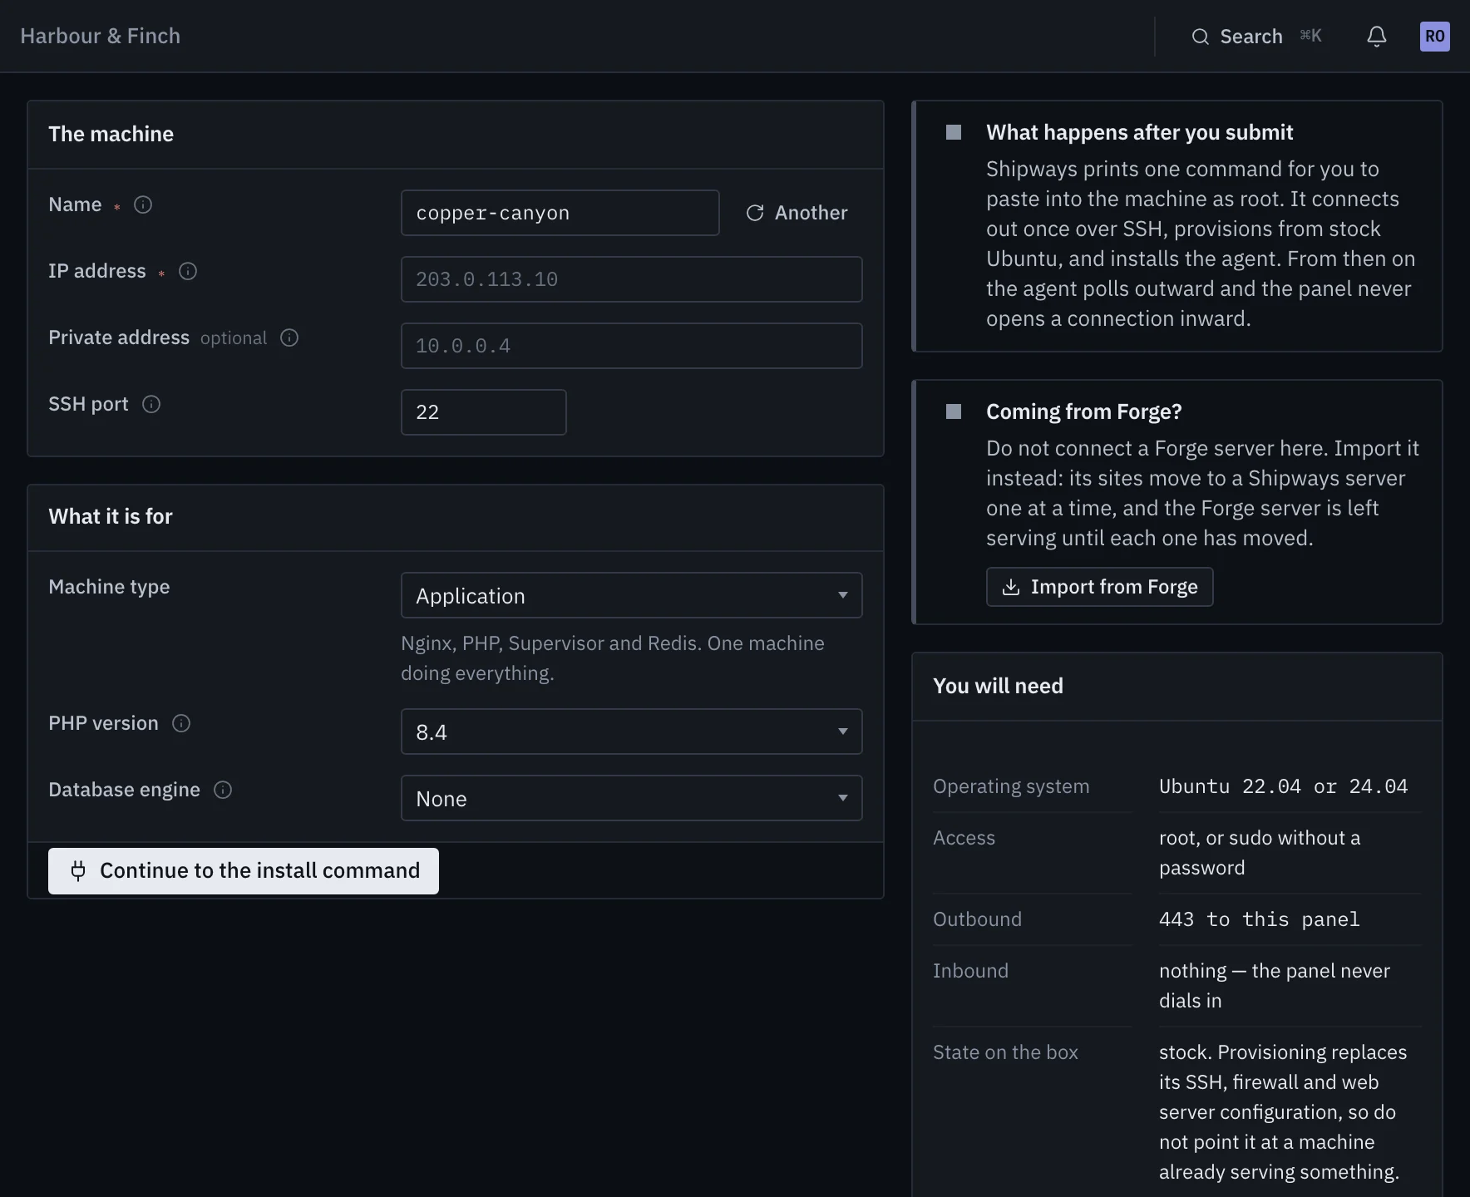
Task: Show info tooltip for Name field
Action: click(143, 204)
